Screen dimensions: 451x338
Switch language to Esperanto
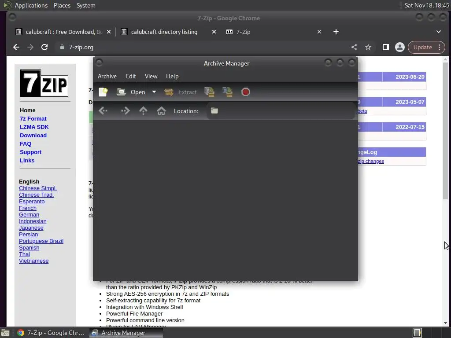[32, 202]
